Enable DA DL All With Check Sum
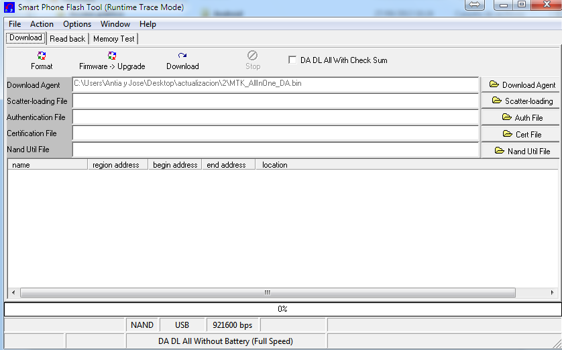The width and height of the screenshot is (562, 350). coord(292,60)
